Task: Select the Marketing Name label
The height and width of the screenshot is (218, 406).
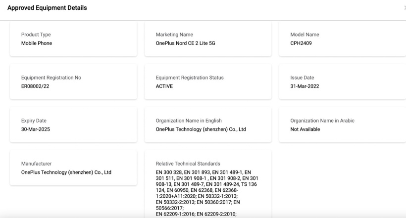Action: tap(174, 35)
